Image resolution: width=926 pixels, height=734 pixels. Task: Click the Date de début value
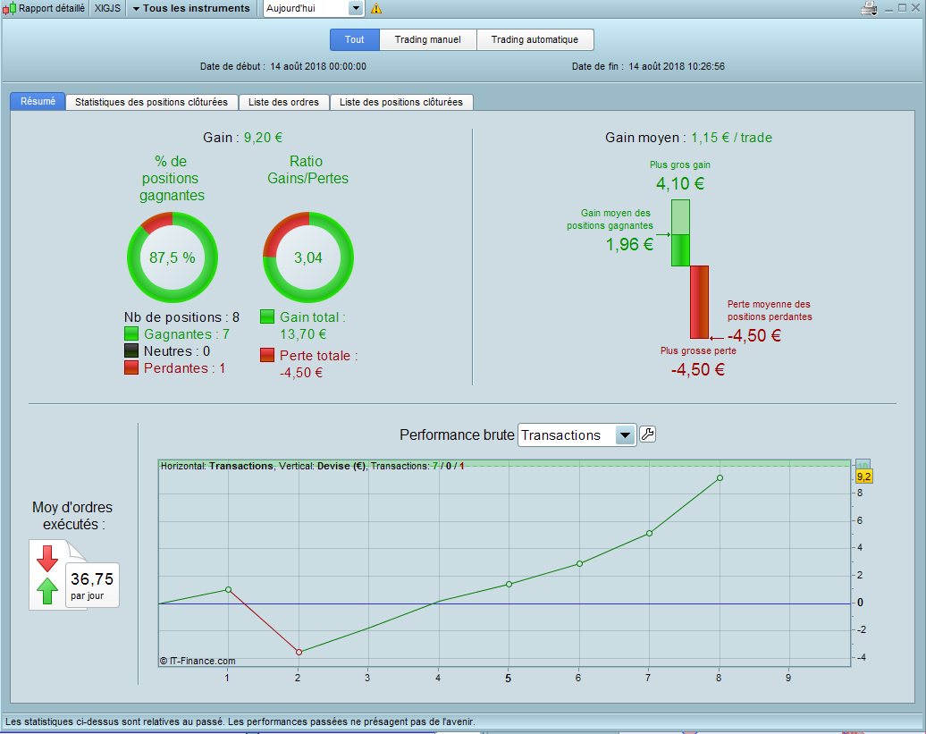coord(318,66)
